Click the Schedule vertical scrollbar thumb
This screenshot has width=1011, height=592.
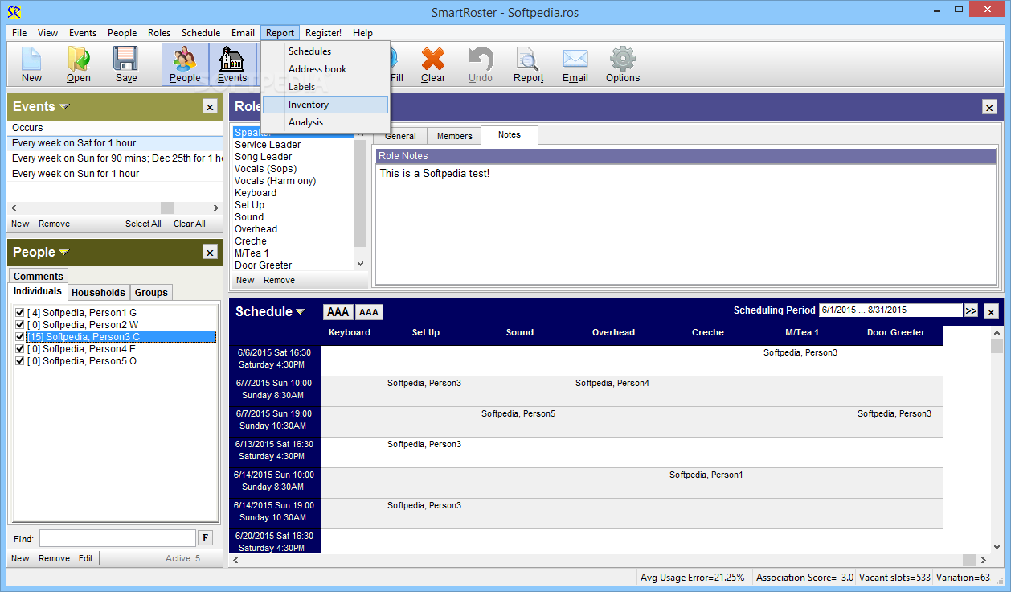tap(997, 347)
